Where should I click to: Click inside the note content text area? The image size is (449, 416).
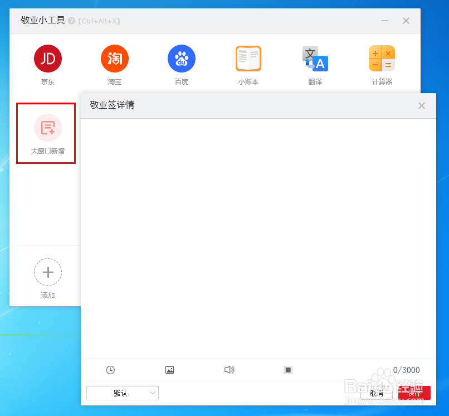[x=258, y=239]
